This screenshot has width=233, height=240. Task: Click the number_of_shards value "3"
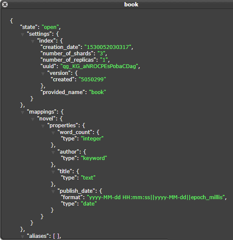[x=101, y=54]
